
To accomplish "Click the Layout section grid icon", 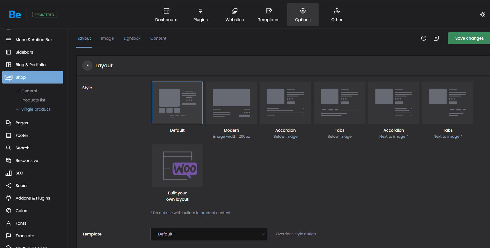I will point(87,66).
